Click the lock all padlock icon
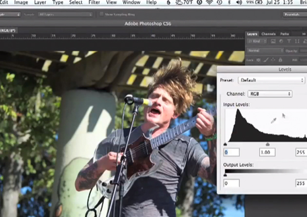Viewport: 307px width, 217px height. pos(280,59)
